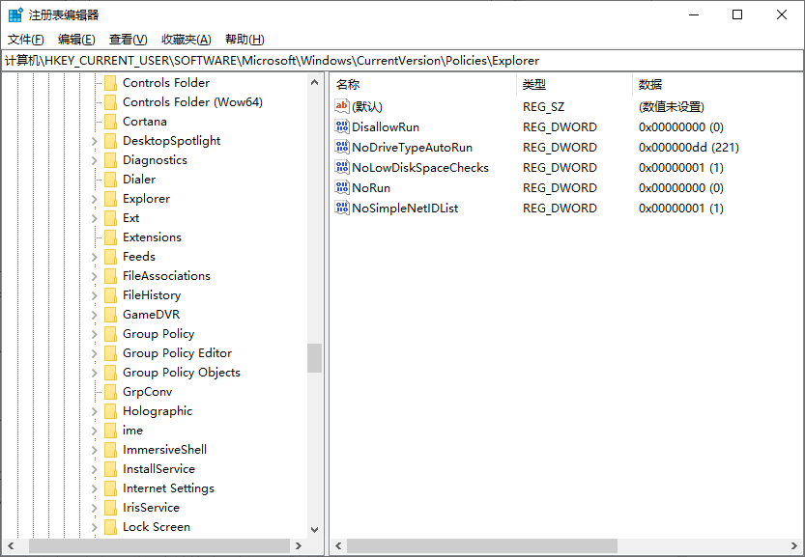Click the GrpConv folder icon
805x557 pixels.
[x=110, y=392]
